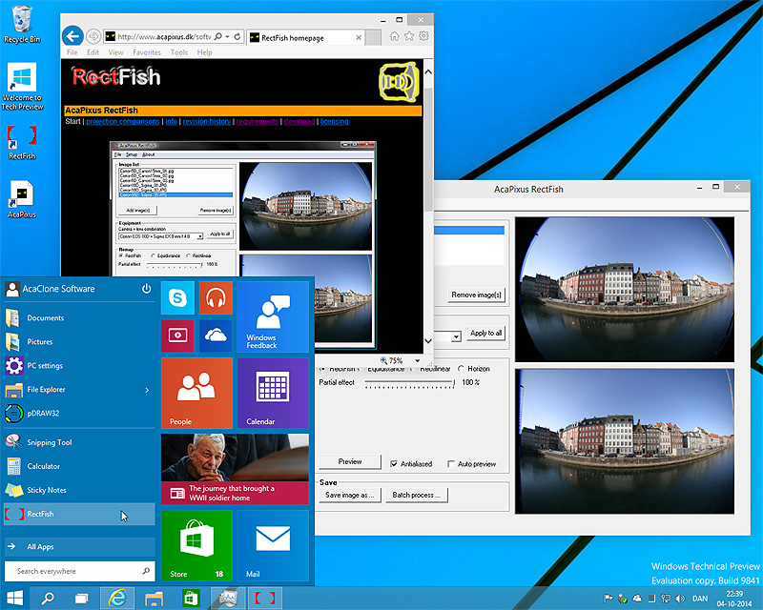Refresh the page in Internet Explorer

pos(237,36)
